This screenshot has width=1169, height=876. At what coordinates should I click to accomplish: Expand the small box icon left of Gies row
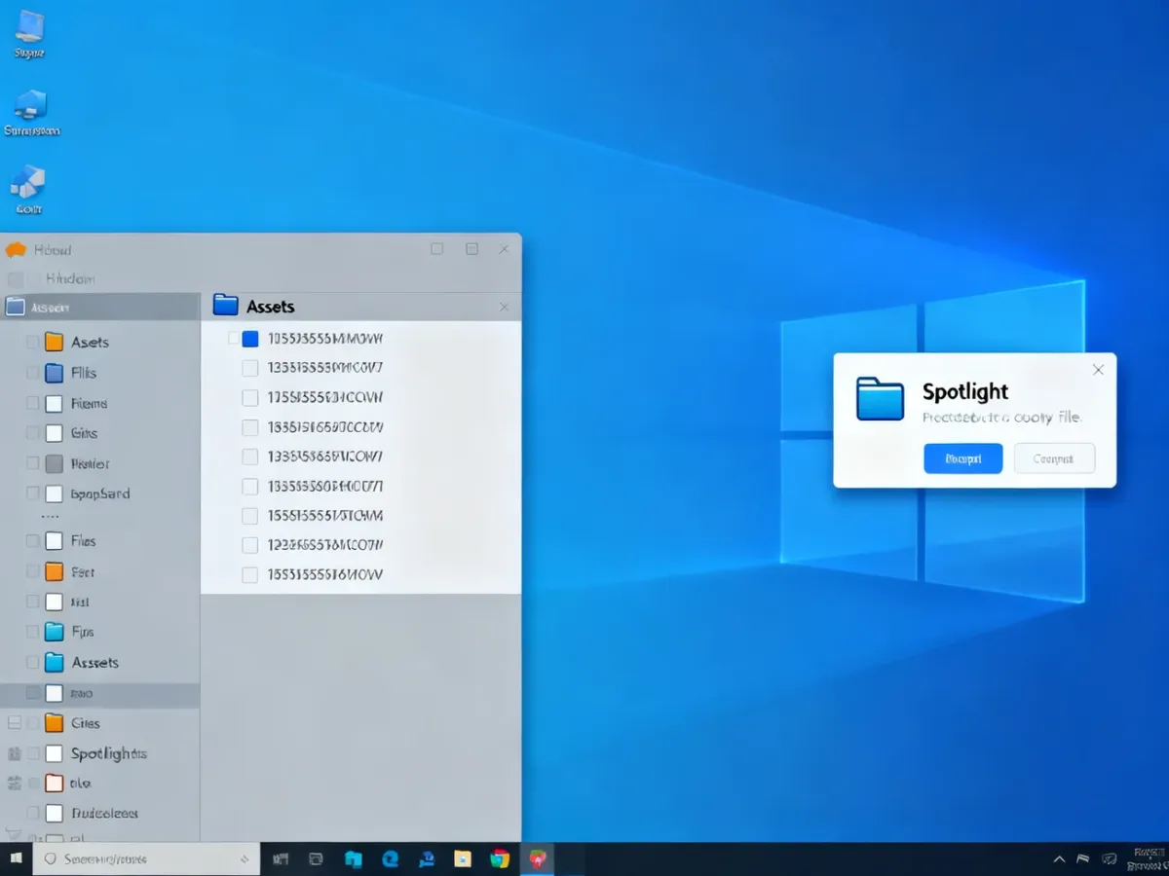(14, 722)
